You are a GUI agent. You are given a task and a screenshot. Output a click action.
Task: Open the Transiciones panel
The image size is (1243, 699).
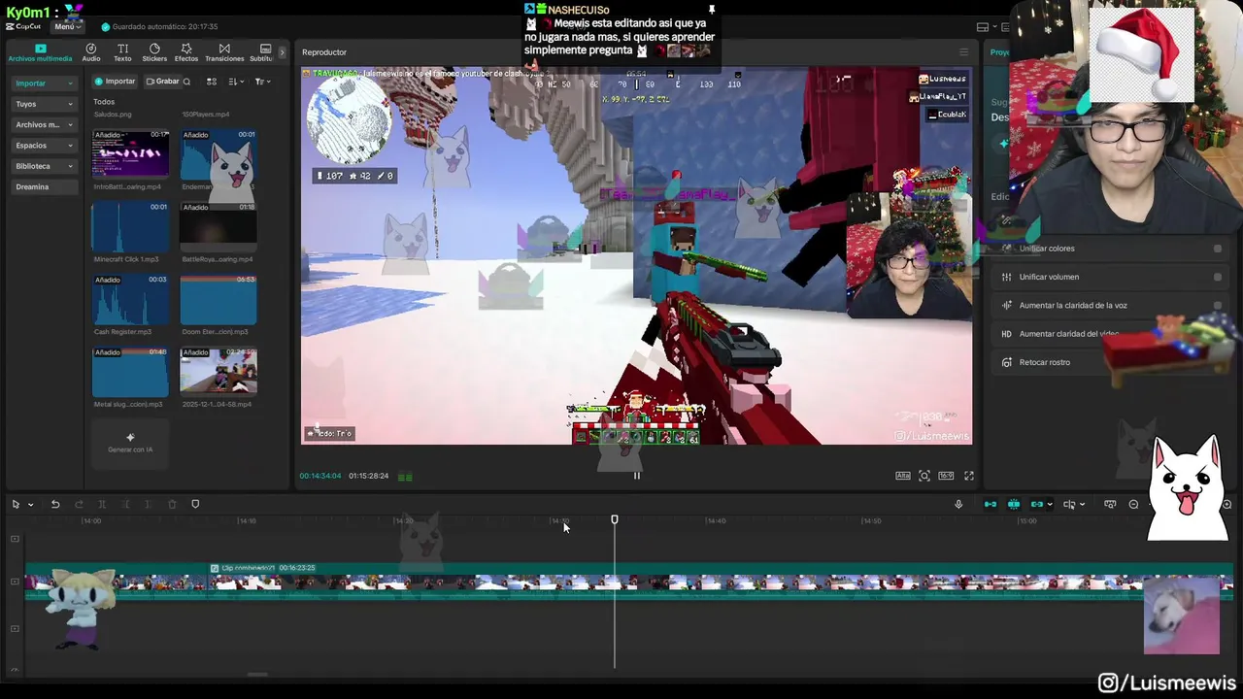coord(224,52)
